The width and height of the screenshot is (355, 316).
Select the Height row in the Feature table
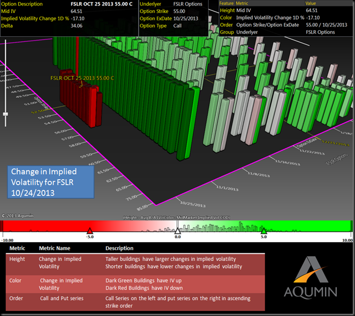(x=286, y=10)
